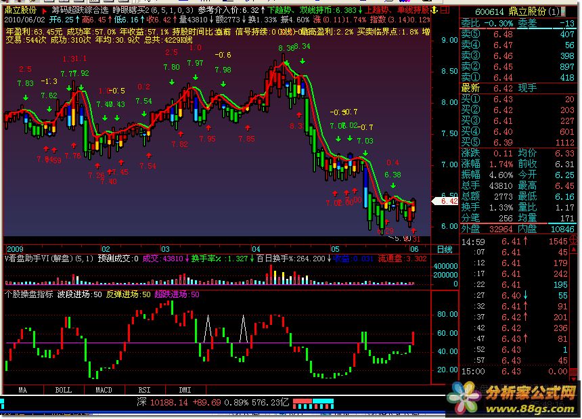Click the 鼎立股份 stock name at top-left
The width and height of the screenshot is (582, 419).
point(21,12)
